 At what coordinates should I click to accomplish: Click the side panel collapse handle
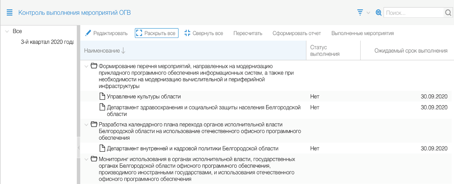point(78,148)
